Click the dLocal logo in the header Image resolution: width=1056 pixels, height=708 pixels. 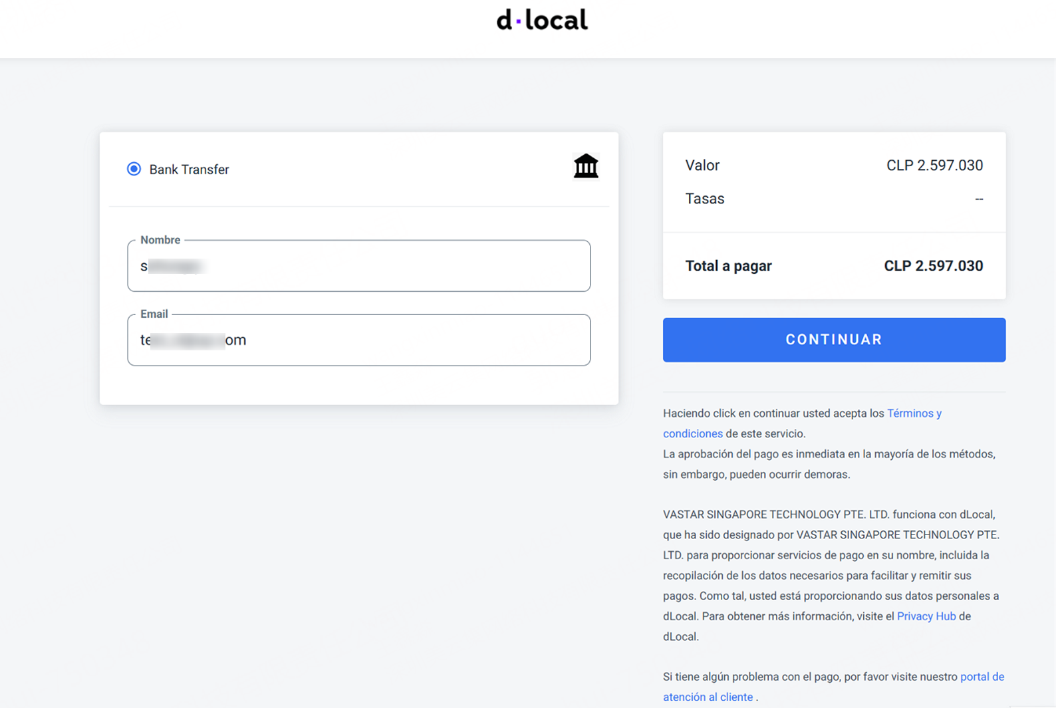pos(542,20)
